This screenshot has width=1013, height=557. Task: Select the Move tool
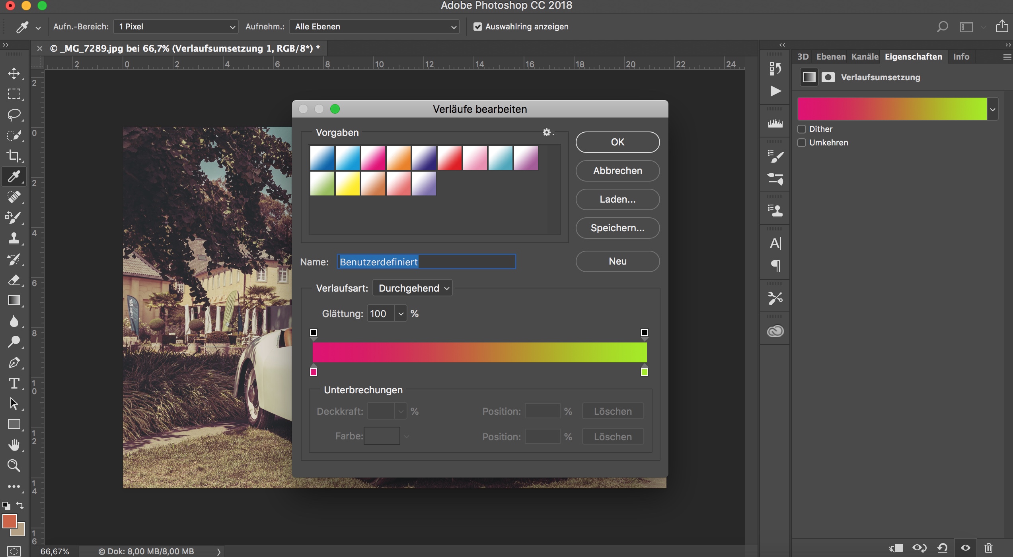pyautogui.click(x=14, y=73)
